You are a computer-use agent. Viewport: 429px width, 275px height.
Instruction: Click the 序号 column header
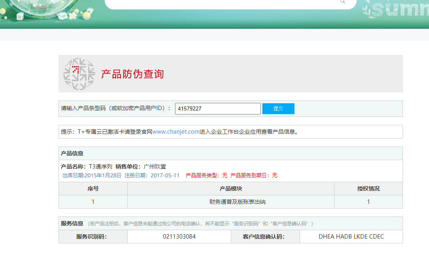pyautogui.click(x=93, y=189)
